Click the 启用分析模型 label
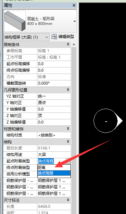 tap(18, 174)
